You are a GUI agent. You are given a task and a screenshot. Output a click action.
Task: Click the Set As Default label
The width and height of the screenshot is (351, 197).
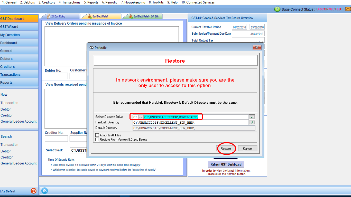coord(7,191)
